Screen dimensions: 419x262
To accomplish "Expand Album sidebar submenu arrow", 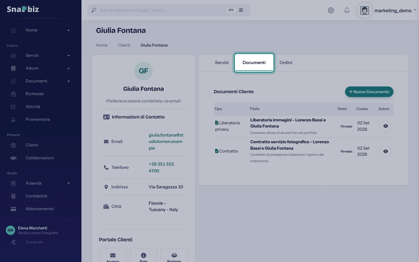I will point(69,69).
